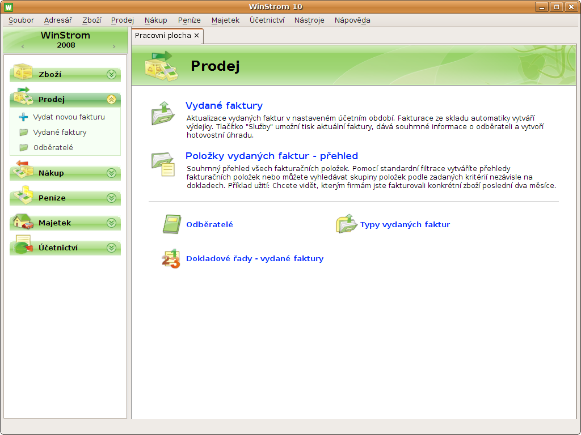581x435 pixels.
Task: Expand the Zboží sidebar section
Action: point(111,74)
